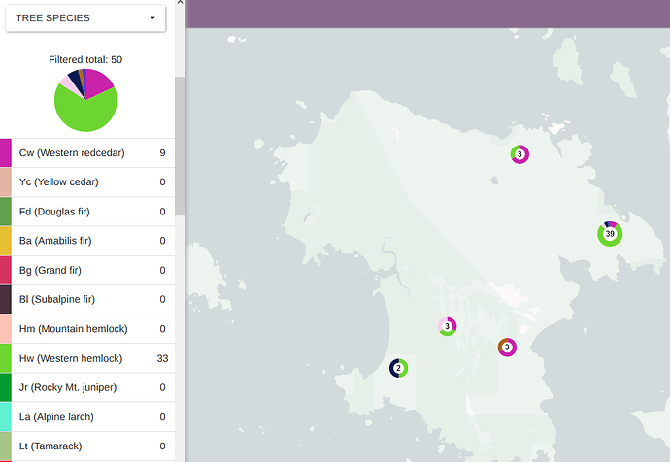Click the orange and magenta cluster marker
Viewport: 670px width, 462px height.
[507, 346]
